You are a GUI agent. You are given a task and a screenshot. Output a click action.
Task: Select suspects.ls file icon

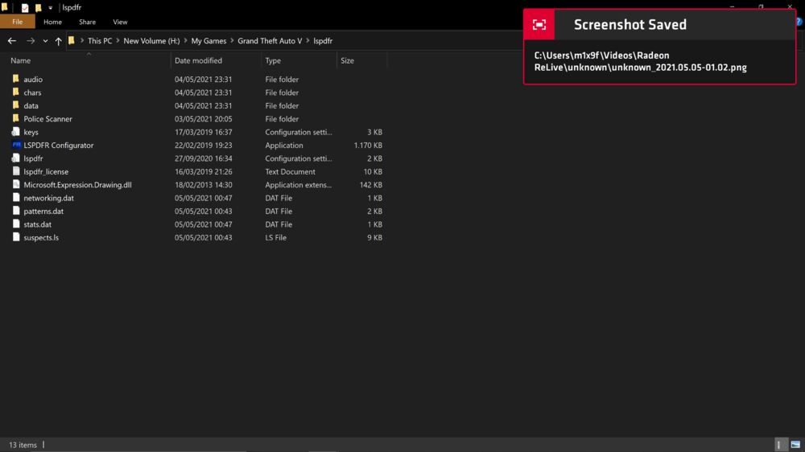16,237
